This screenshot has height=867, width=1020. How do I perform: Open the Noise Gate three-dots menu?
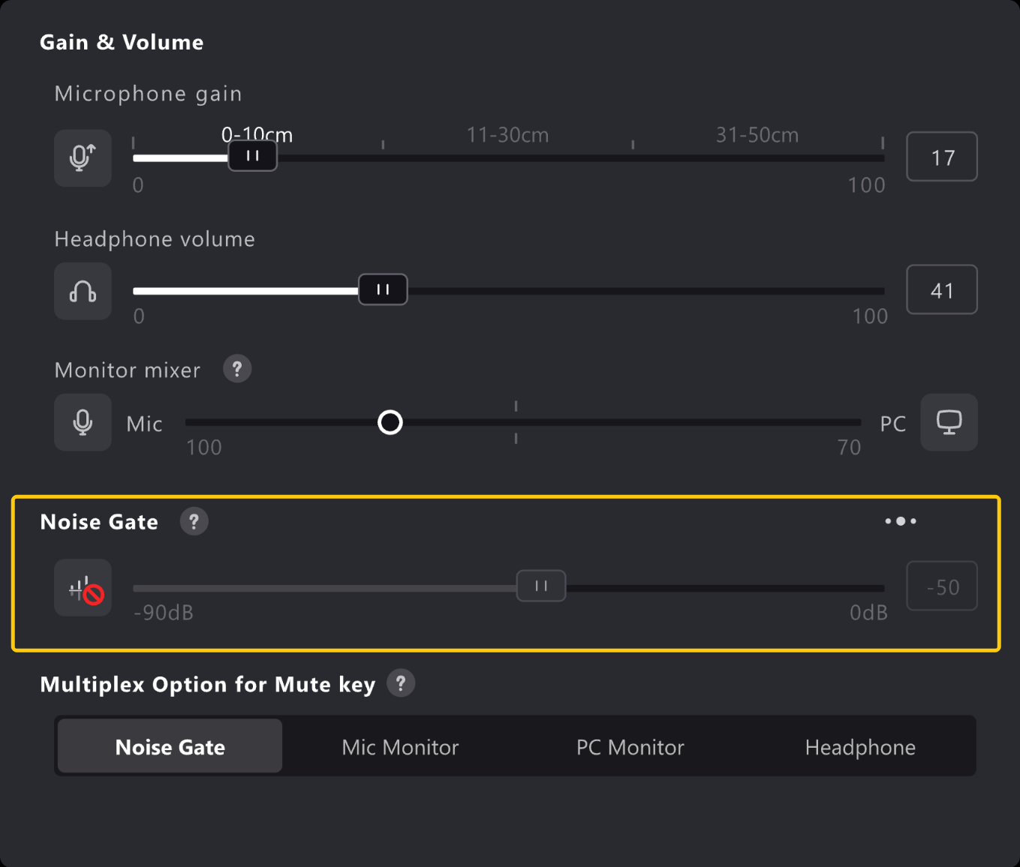pos(900,521)
